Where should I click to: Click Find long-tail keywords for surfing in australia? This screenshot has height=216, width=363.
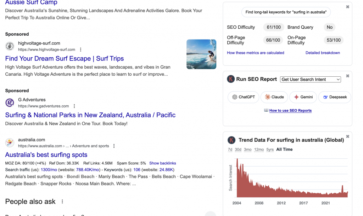click(286, 12)
